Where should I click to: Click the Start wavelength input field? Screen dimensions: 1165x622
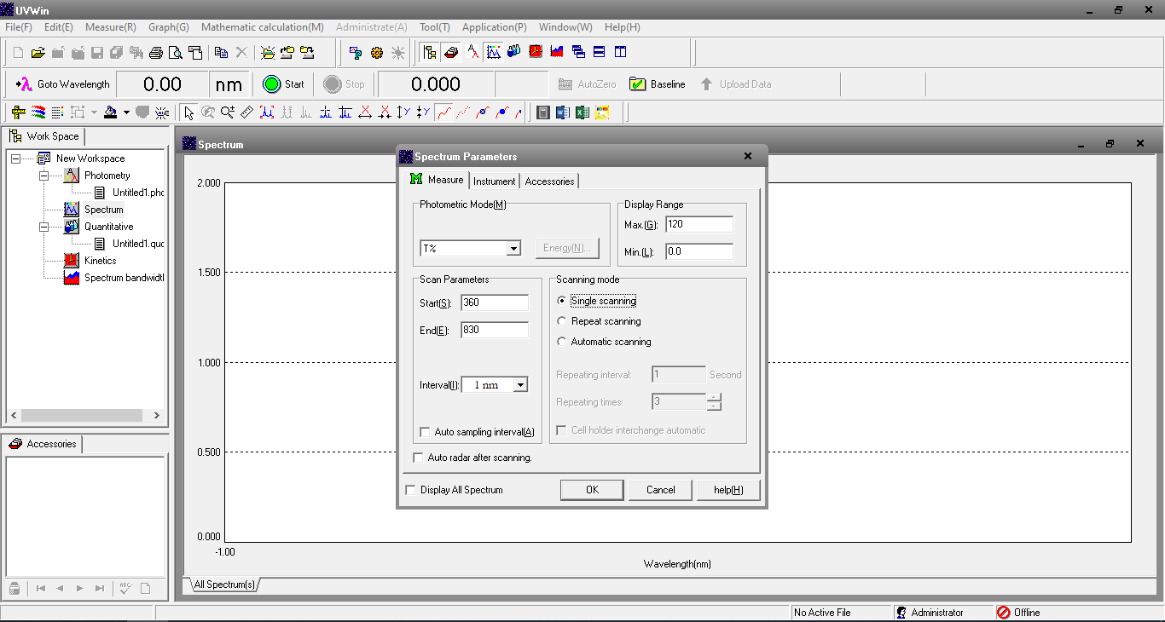494,302
